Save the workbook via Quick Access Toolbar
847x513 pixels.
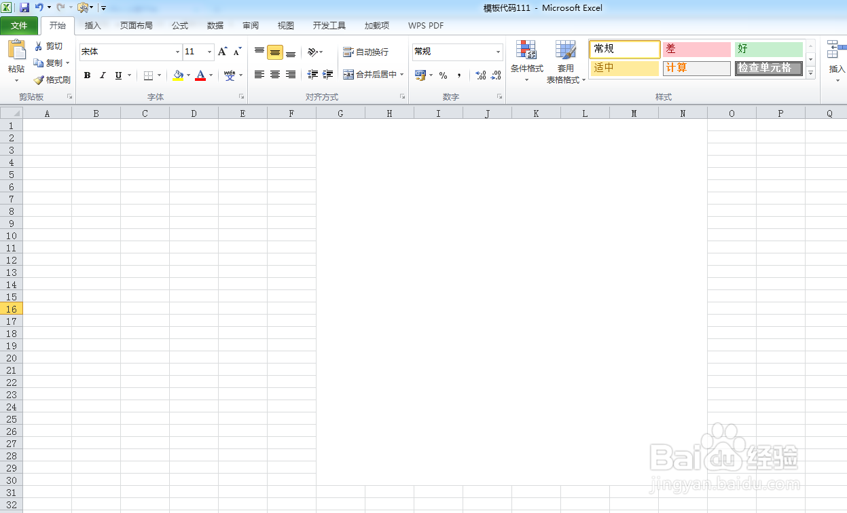24,7
